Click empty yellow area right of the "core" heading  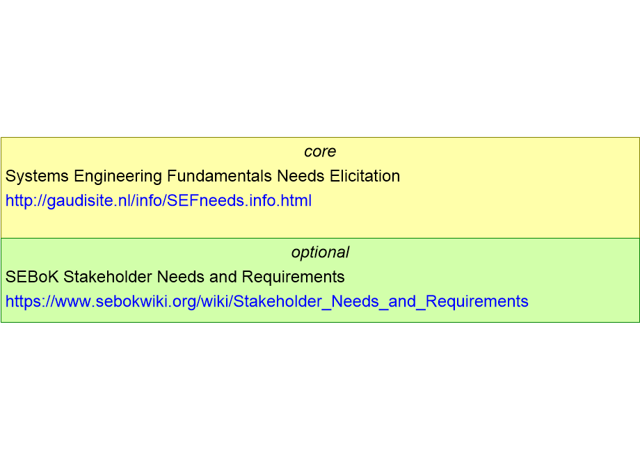[486, 152]
